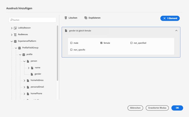Click the person document icon

(x=28, y=61)
